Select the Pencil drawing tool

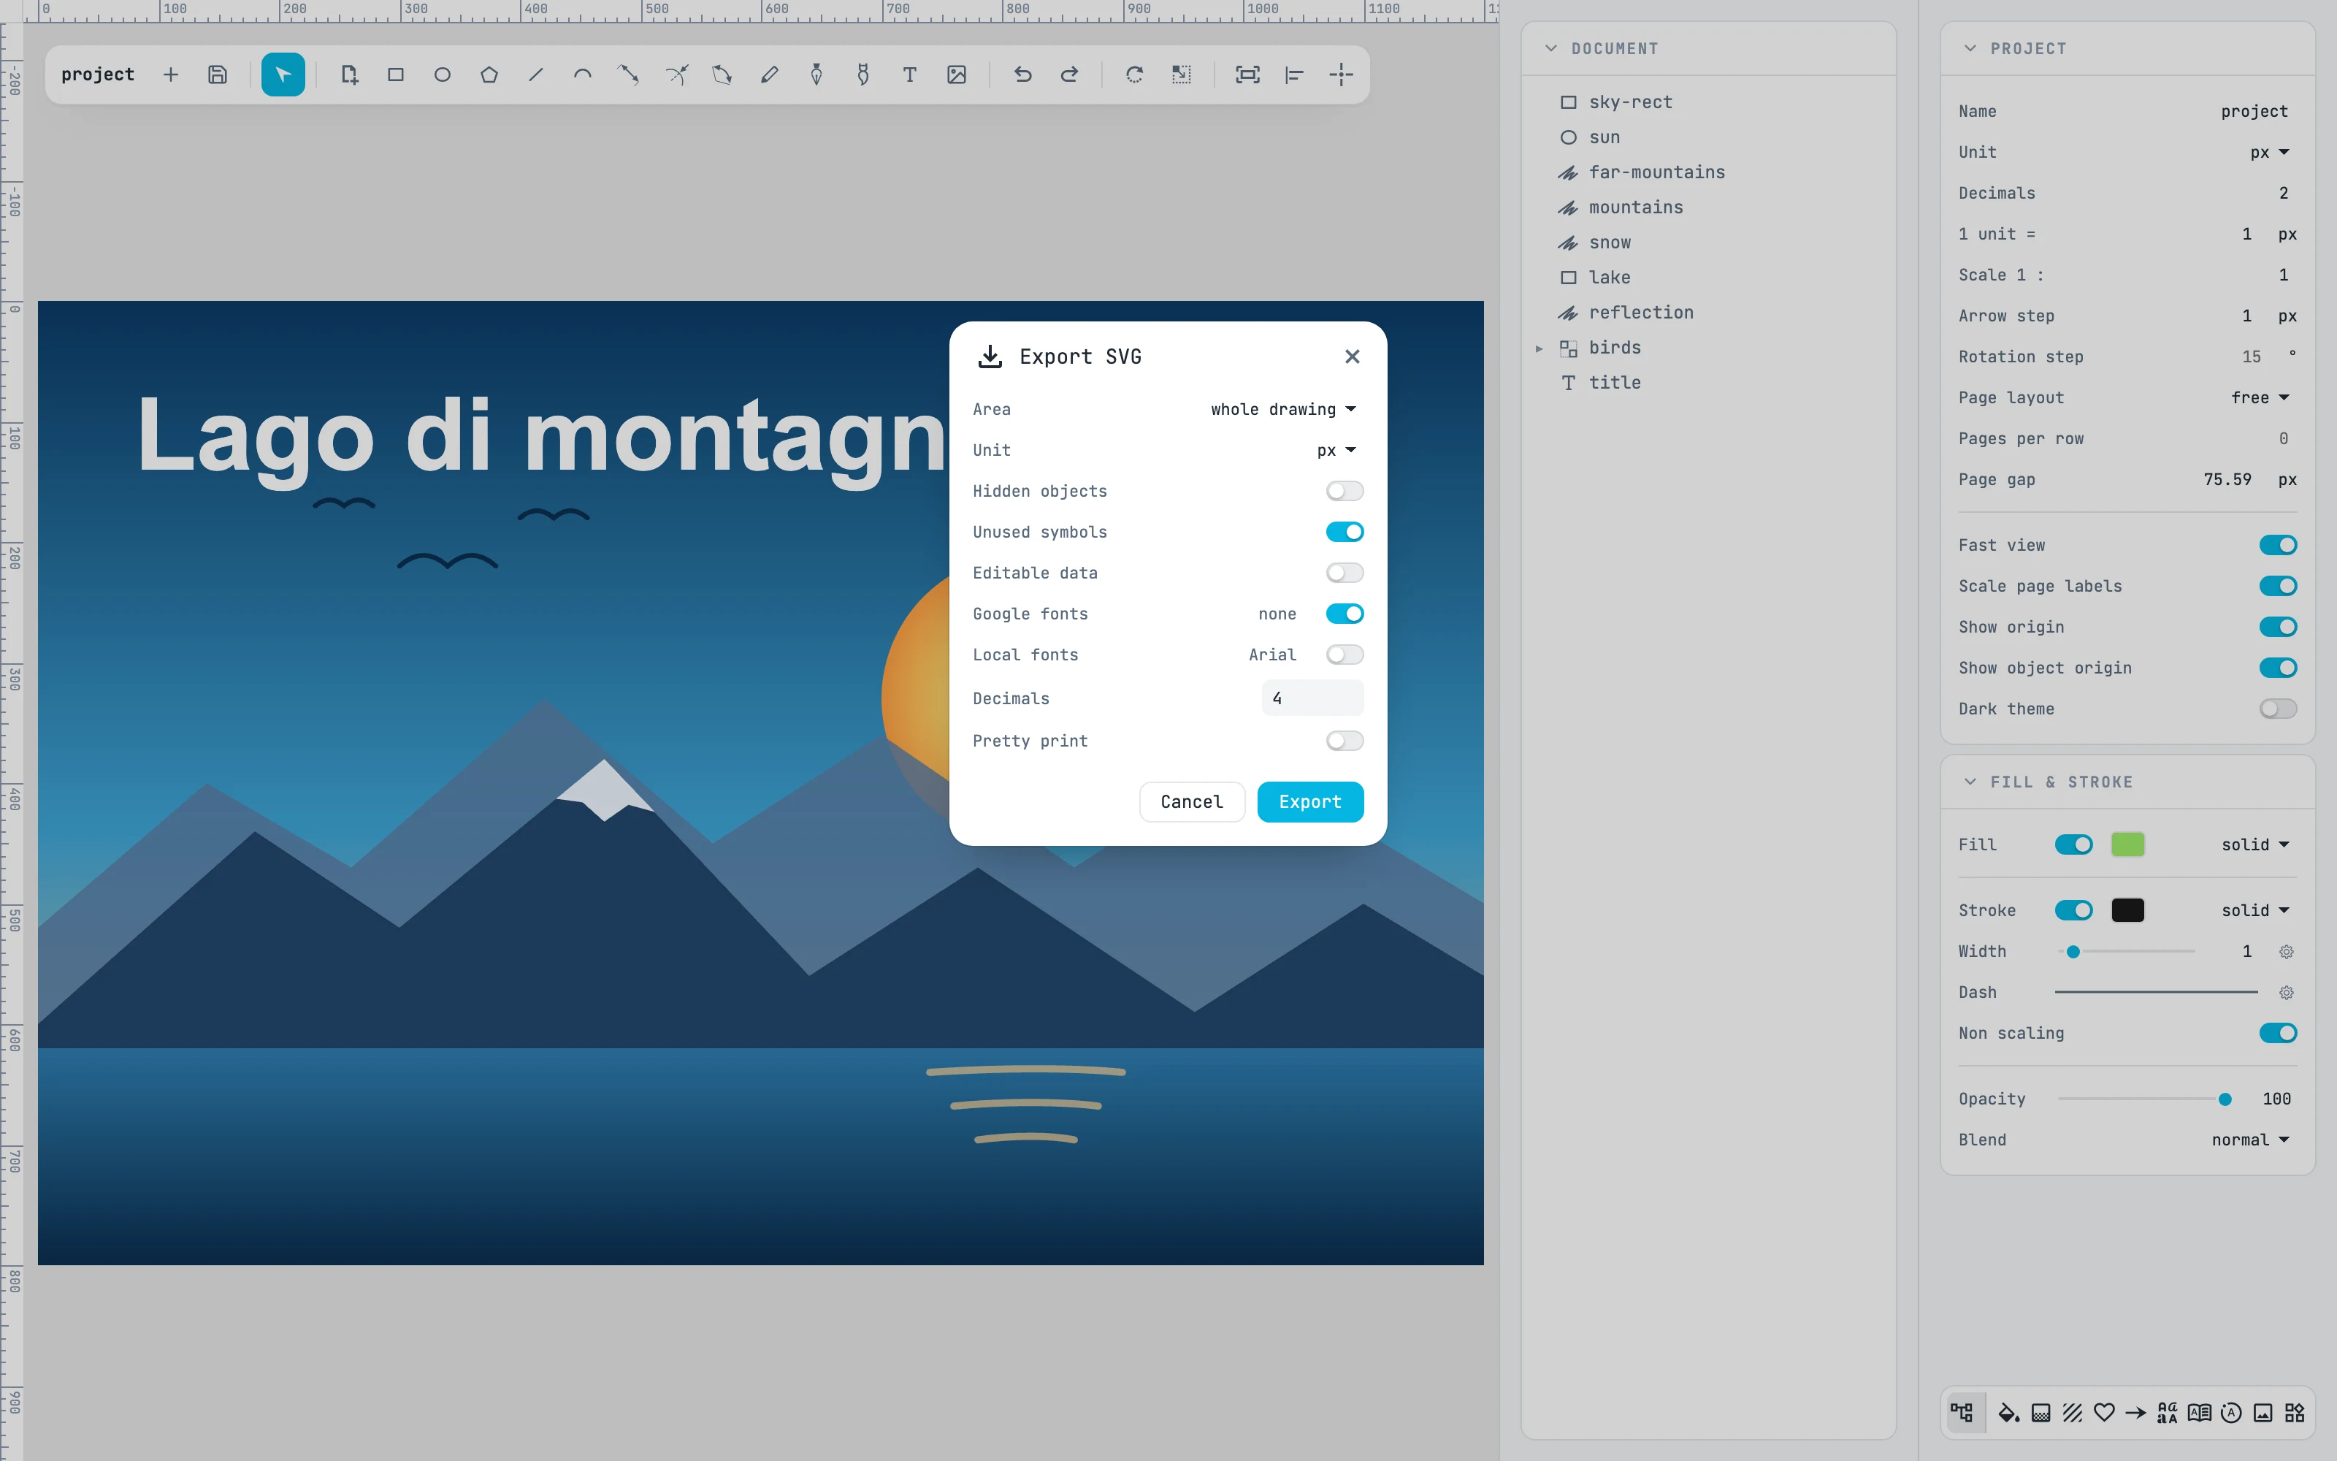(770, 75)
